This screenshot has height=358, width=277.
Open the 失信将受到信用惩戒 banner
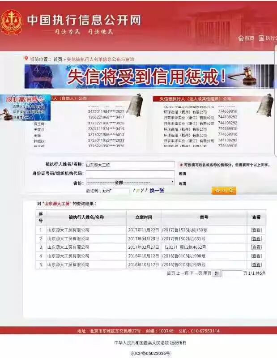point(149,77)
